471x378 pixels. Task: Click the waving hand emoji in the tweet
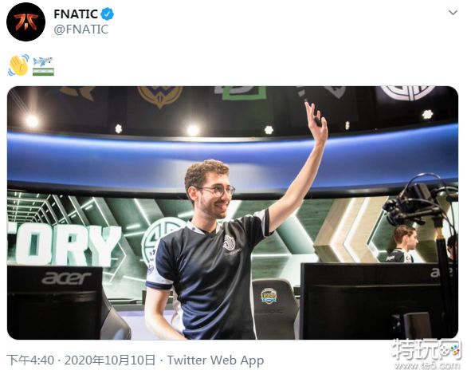click(x=18, y=65)
